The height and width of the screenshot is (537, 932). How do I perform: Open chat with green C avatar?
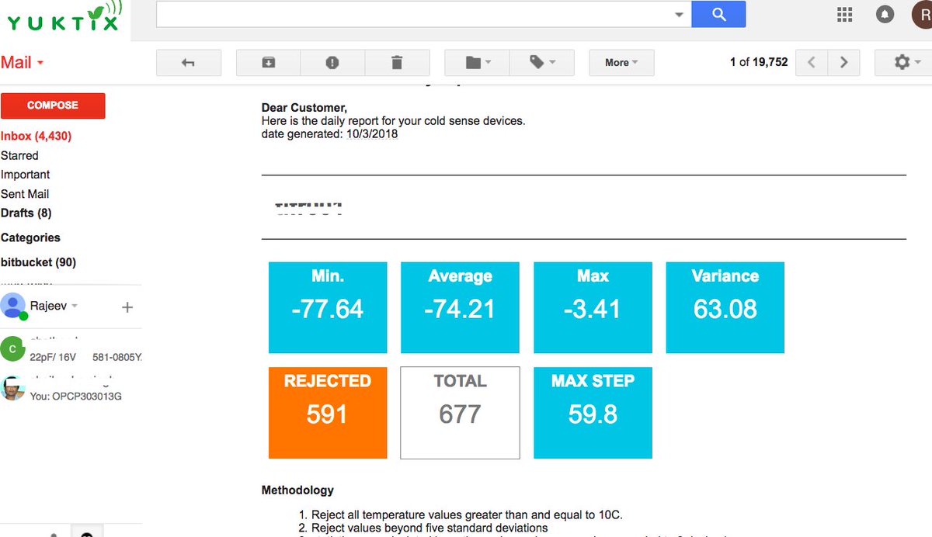(12, 349)
